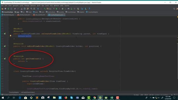Image resolution: width=178 pixels, height=100 pixels.
Task: Click the androidtutz folder breadcrumb
Action: click(51, 12)
